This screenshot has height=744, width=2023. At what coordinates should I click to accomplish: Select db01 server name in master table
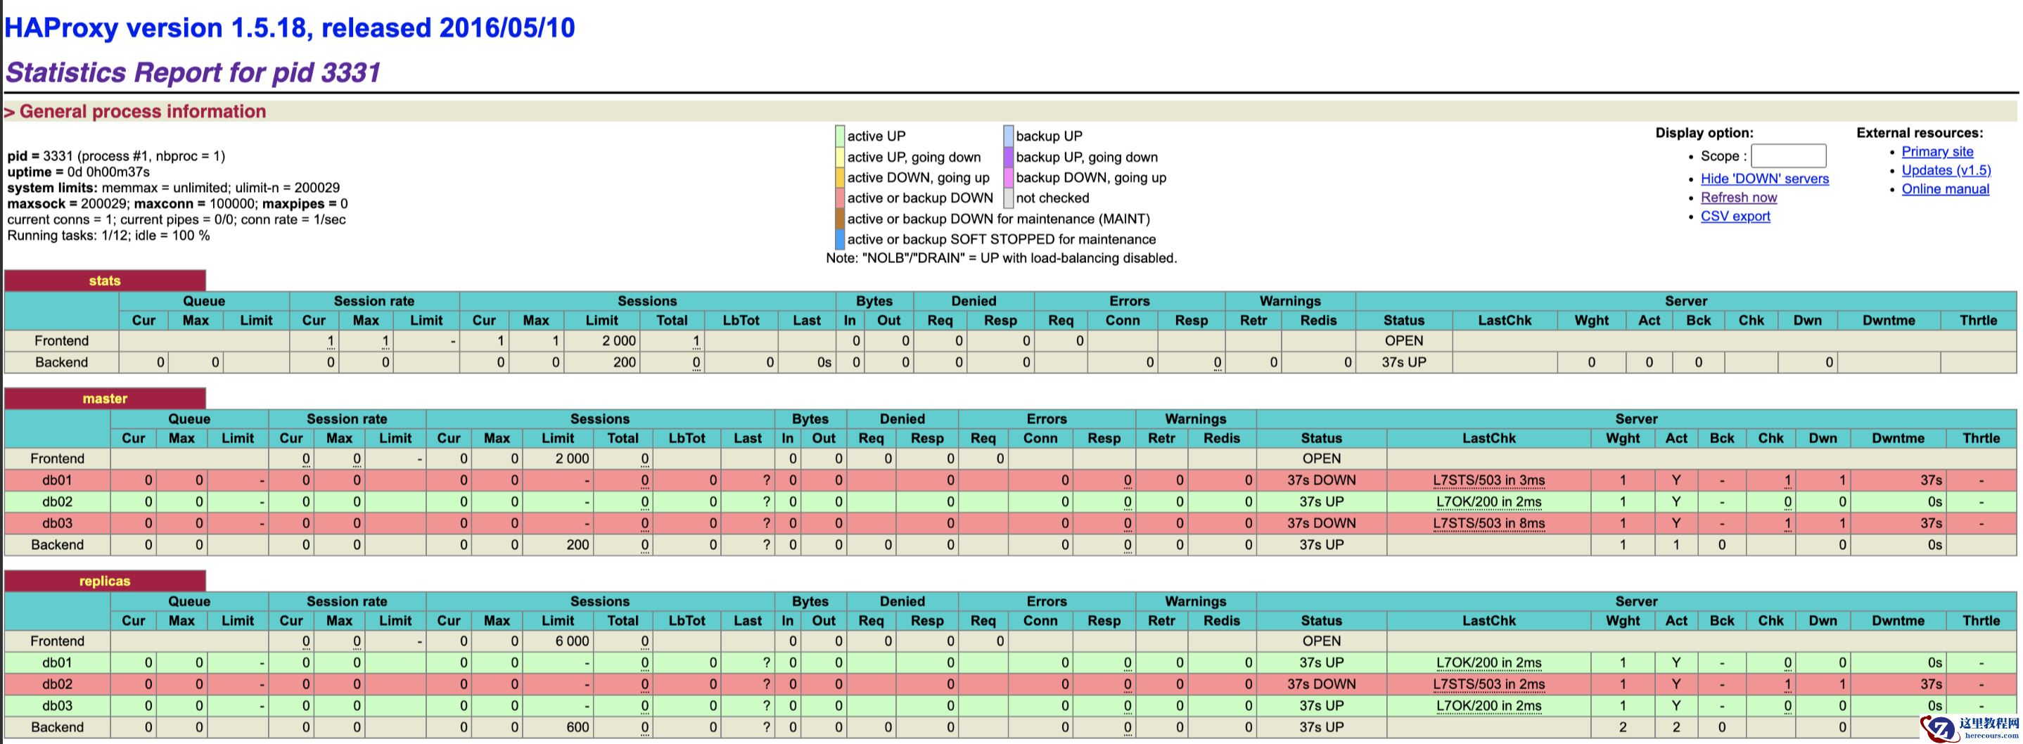(x=58, y=480)
